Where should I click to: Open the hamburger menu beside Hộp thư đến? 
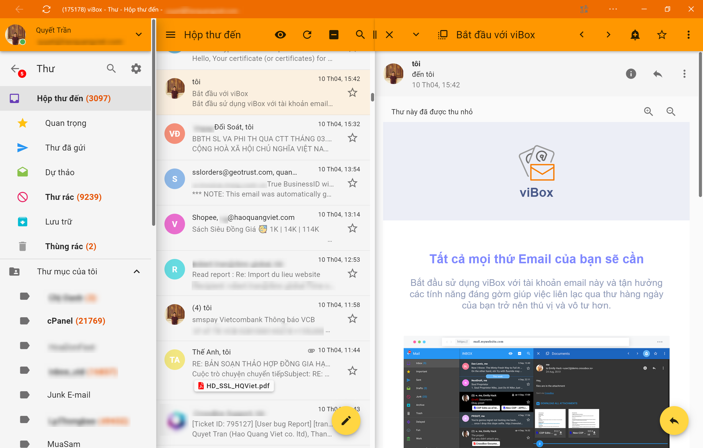coord(171,35)
